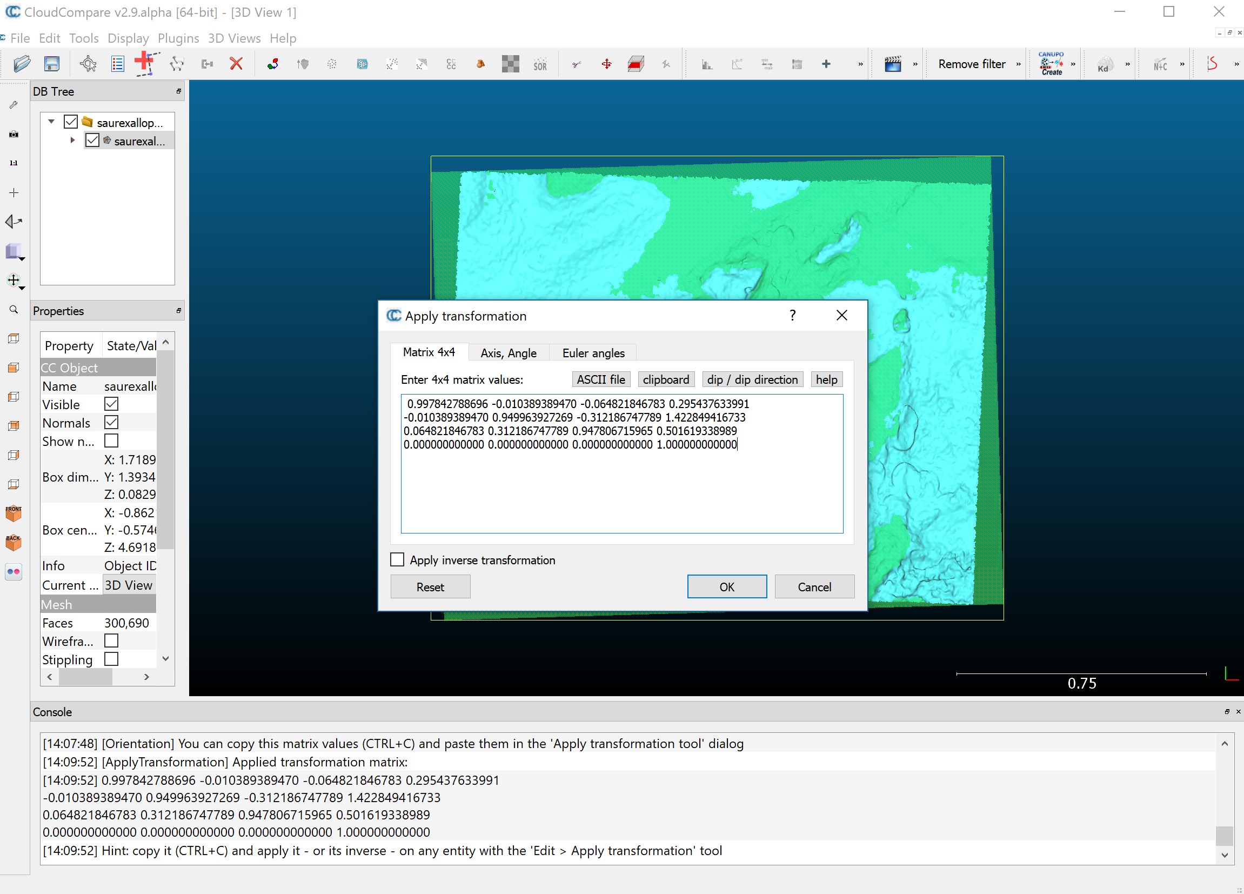1244x894 pixels.
Task: Expand the saurexal mesh tree item
Action: point(72,141)
